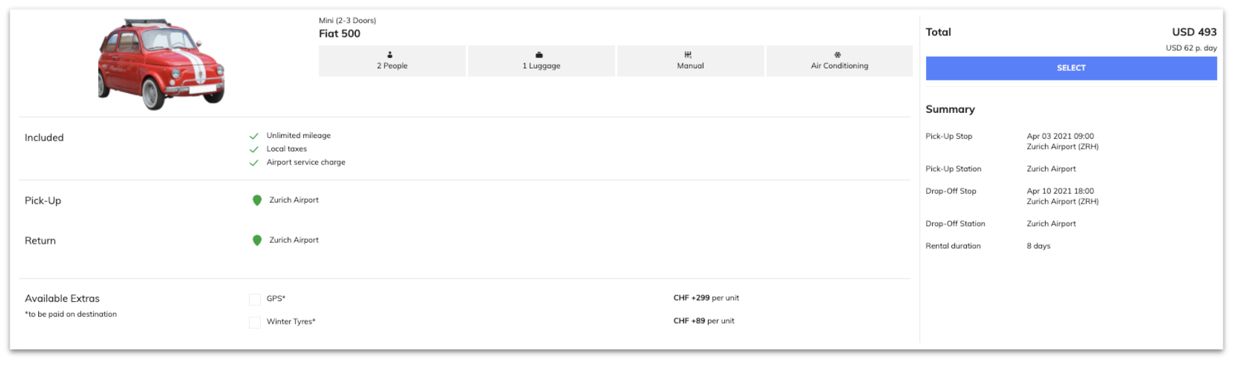Click the Airport service charge checkmark
The width and height of the screenshot is (1235, 365).
tap(254, 163)
